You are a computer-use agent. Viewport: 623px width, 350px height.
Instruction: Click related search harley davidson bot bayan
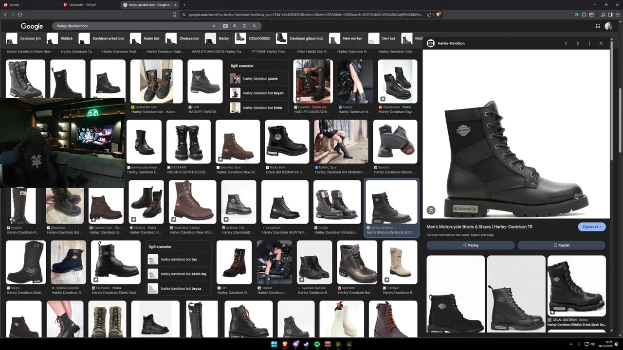coord(258,93)
